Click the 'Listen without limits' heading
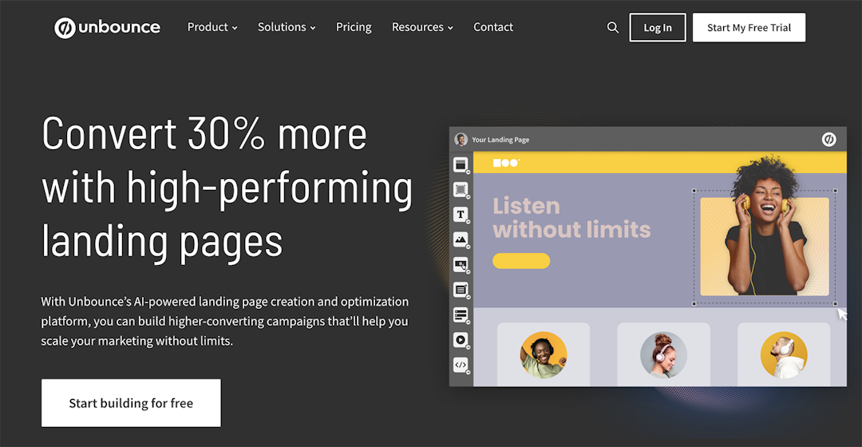This screenshot has width=862, height=447. tap(571, 218)
